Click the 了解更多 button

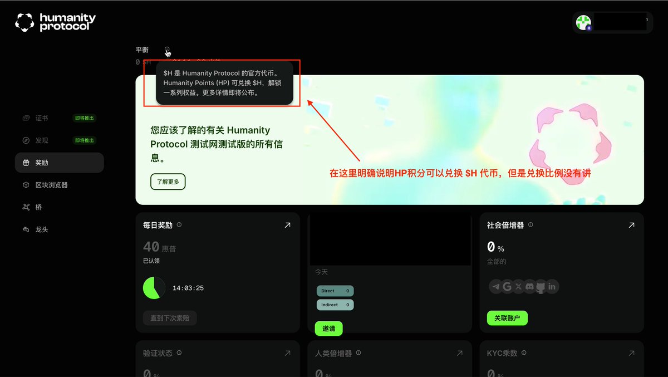coord(168,182)
